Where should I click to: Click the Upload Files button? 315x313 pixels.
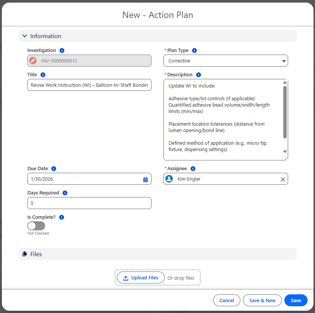141,278
